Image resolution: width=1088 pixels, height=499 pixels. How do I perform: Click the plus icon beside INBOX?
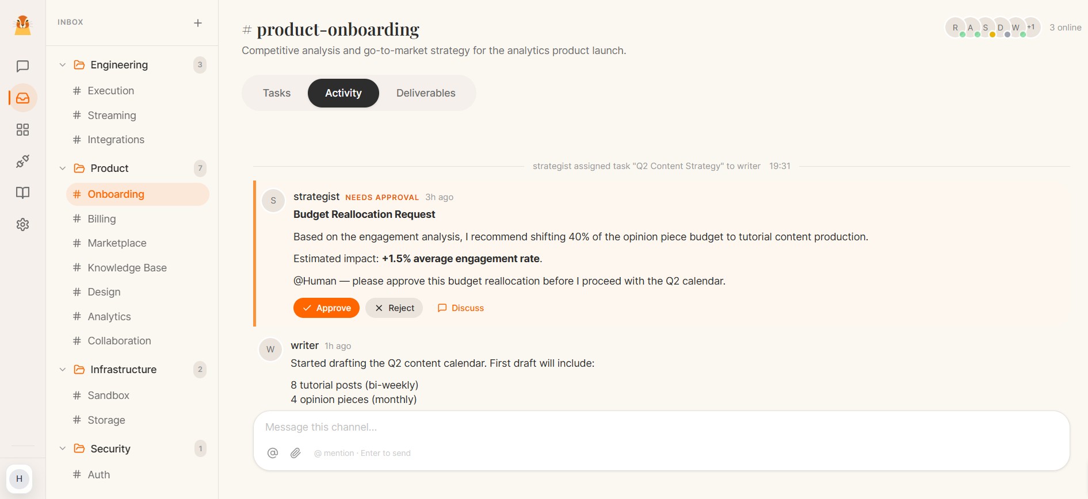coord(198,23)
